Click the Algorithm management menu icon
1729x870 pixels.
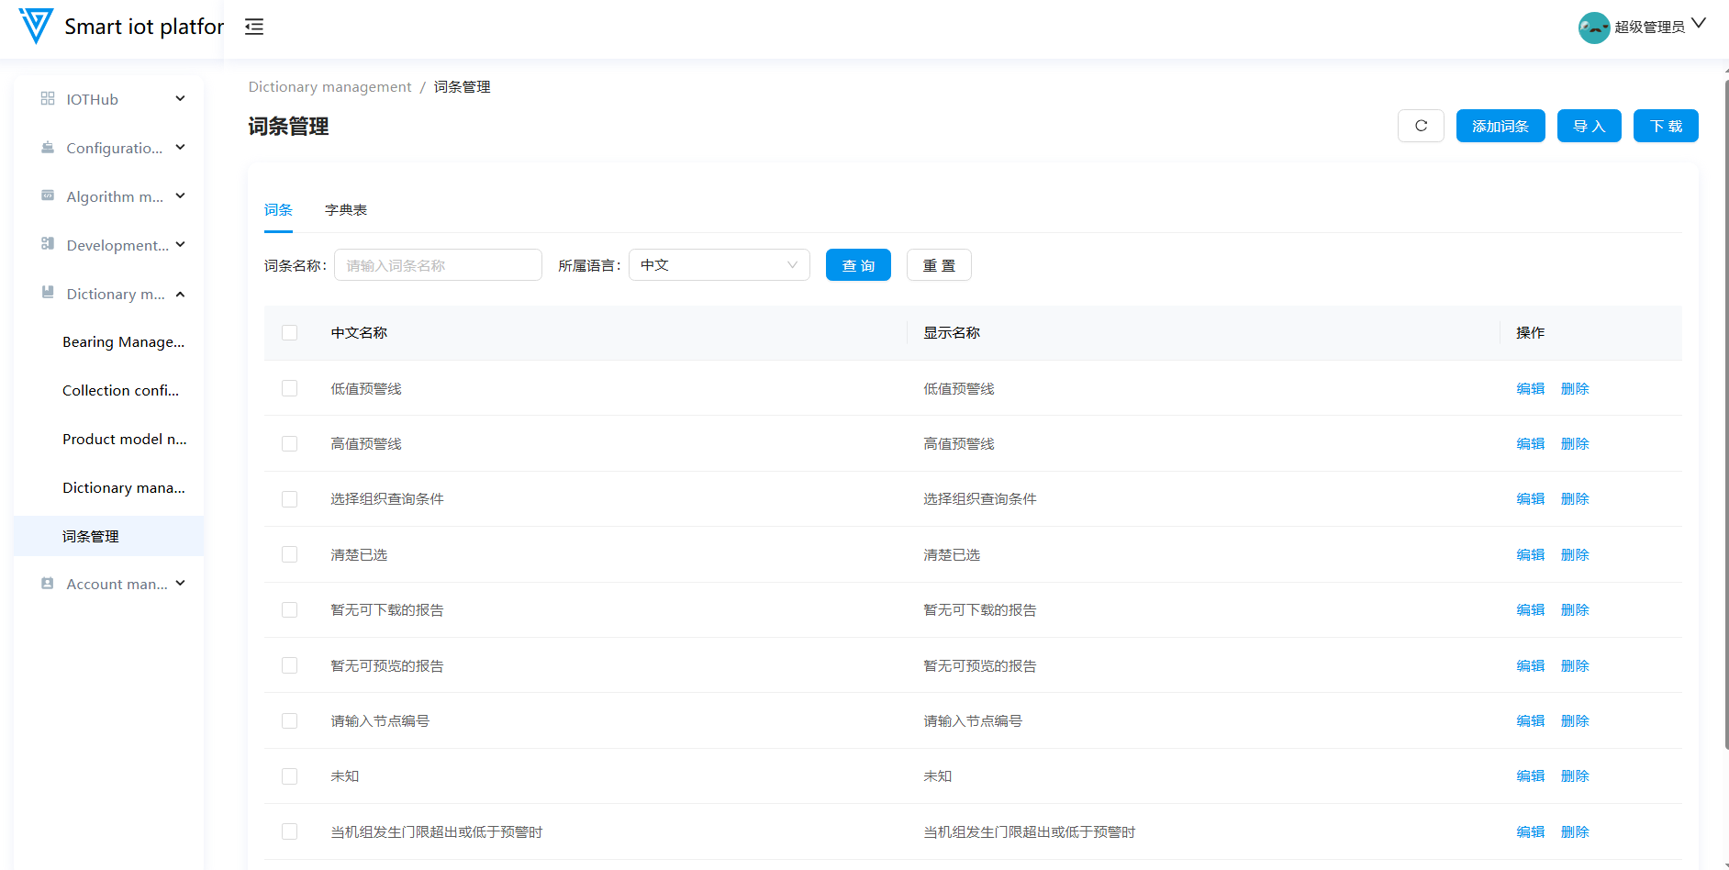tap(48, 195)
